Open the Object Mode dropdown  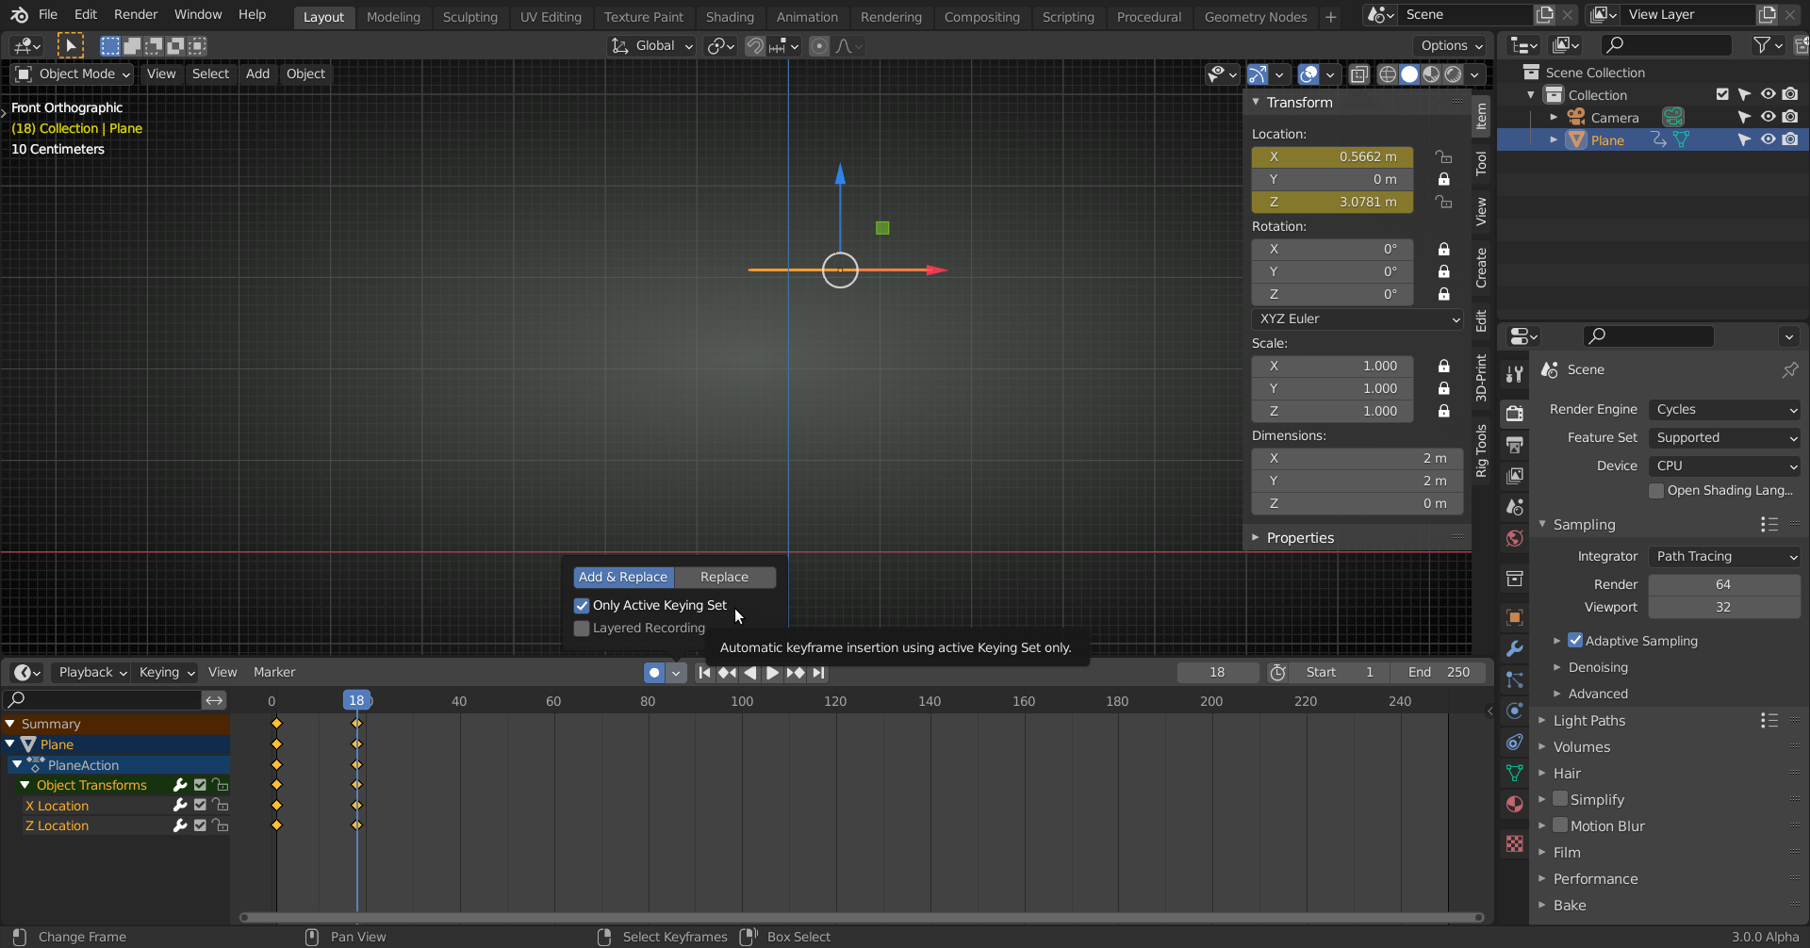(x=73, y=74)
